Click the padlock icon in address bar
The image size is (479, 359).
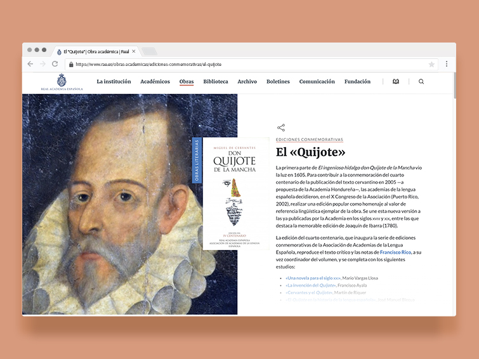[71, 64]
